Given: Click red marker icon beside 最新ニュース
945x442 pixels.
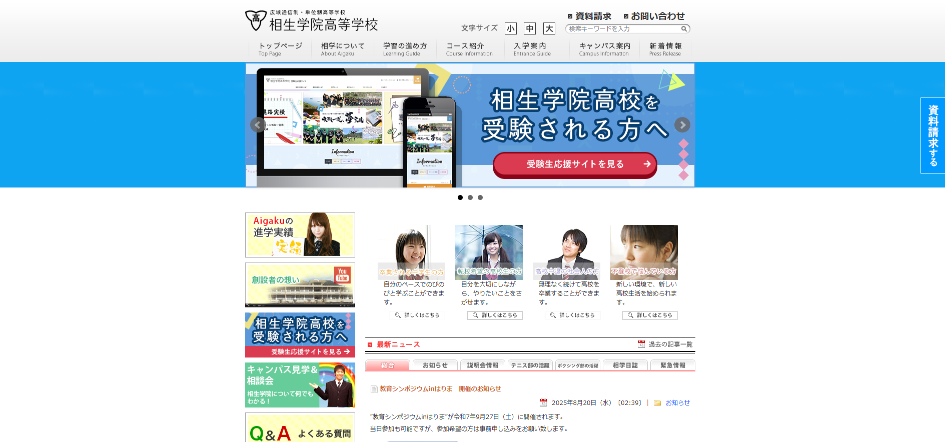Looking at the screenshot, I should coord(370,344).
